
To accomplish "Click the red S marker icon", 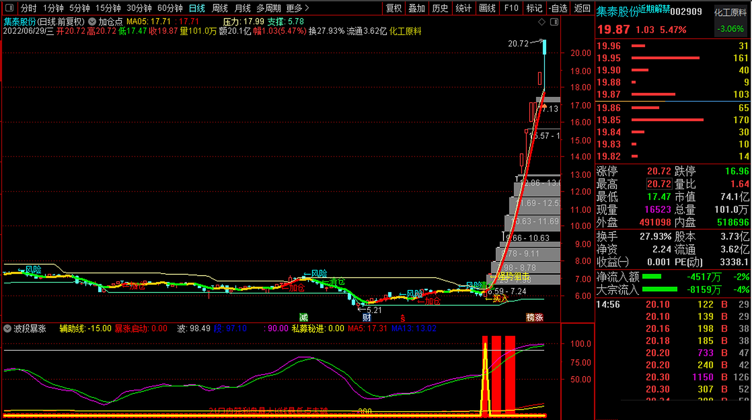I will (x=402, y=318).
